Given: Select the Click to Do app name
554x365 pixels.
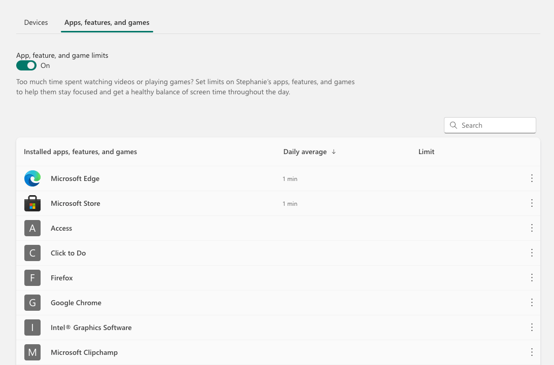Looking at the screenshot, I should click(68, 253).
